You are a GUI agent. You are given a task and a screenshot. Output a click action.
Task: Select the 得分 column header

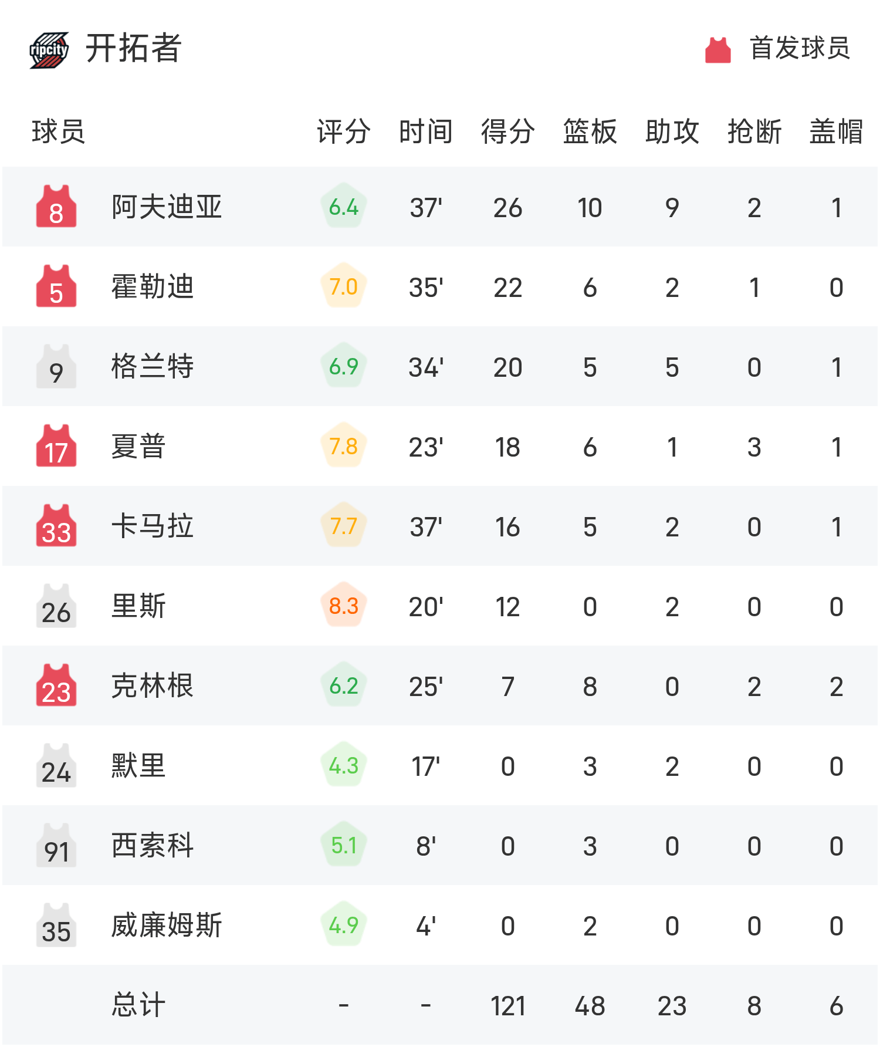tap(507, 131)
